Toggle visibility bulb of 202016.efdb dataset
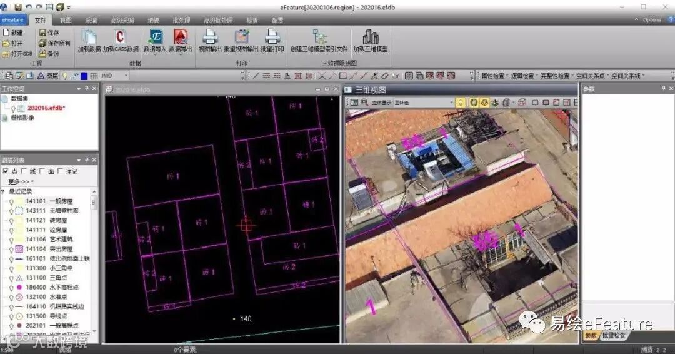Image resolution: width=675 pixels, height=354 pixels. coord(13,109)
